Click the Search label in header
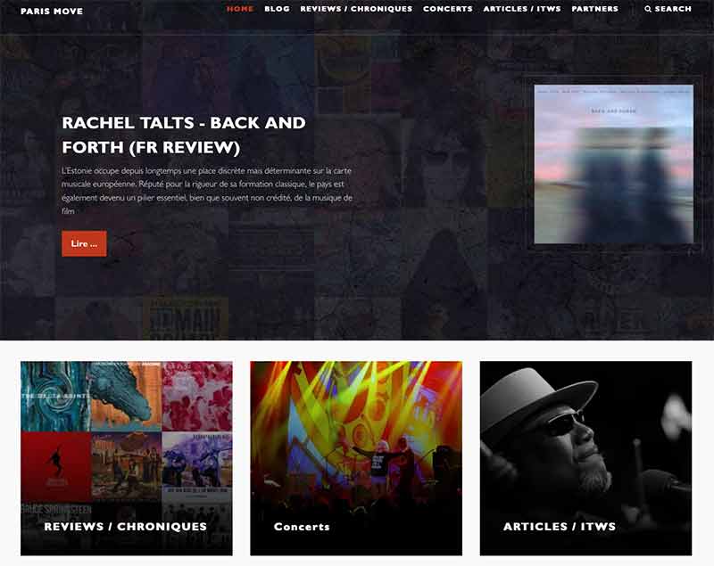Screen dimensions: 714x566 tap(673, 9)
